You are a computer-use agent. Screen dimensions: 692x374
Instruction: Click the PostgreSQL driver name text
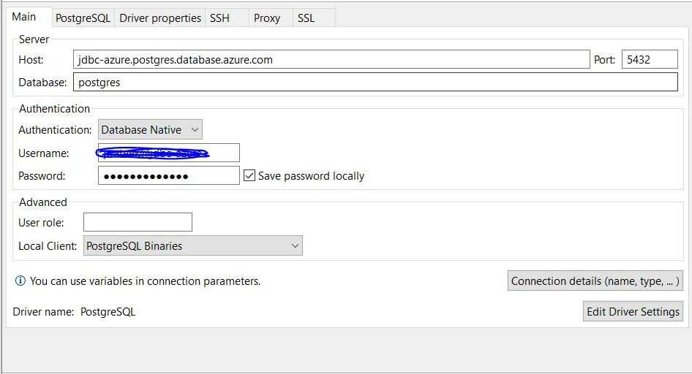(108, 312)
